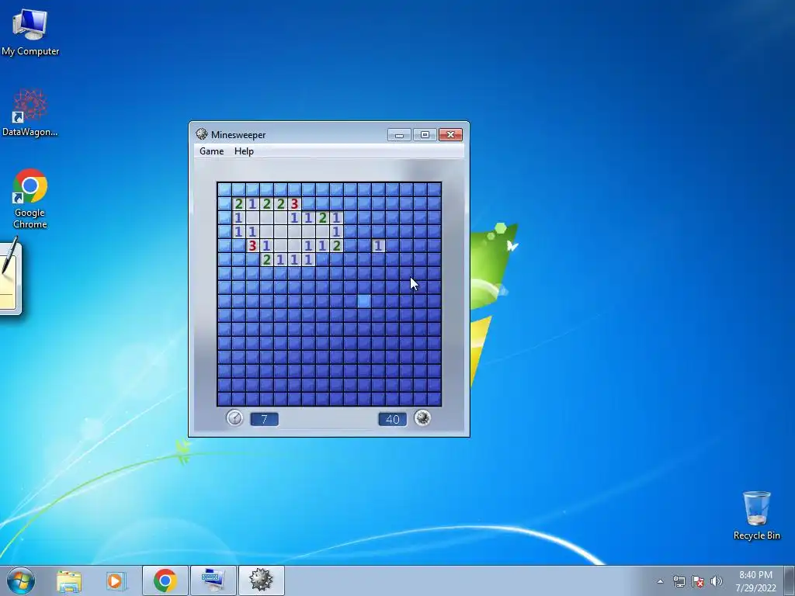Launch Windows Media Player from the taskbar

point(116,580)
